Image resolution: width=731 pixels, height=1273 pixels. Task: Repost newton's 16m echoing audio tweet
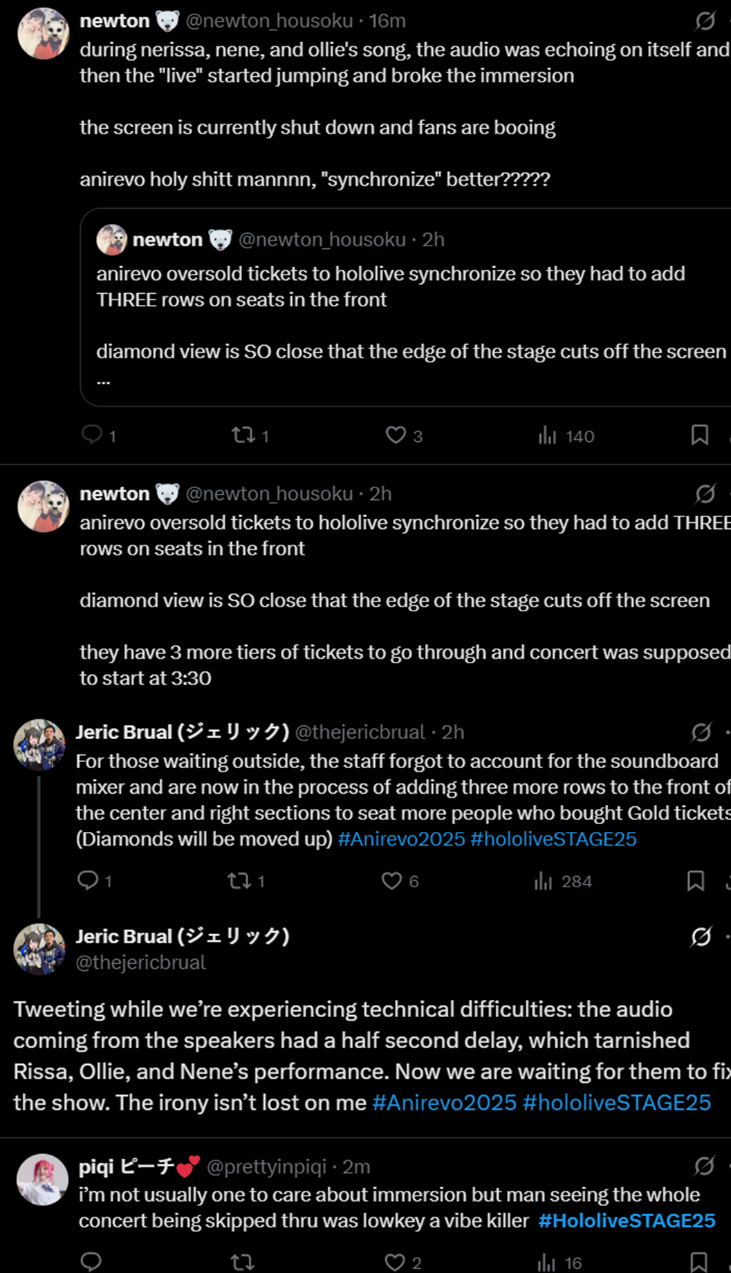[243, 435]
